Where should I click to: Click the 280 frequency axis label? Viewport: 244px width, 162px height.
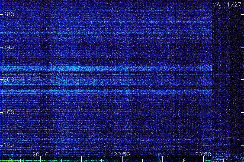(x=9, y=14)
